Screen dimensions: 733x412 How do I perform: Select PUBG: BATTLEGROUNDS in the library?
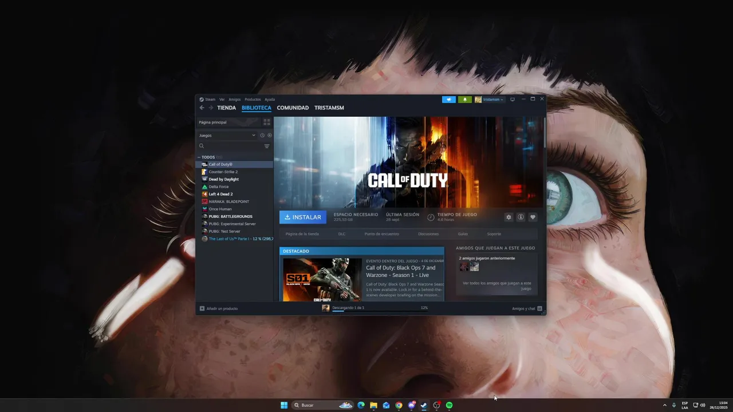coord(230,216)
